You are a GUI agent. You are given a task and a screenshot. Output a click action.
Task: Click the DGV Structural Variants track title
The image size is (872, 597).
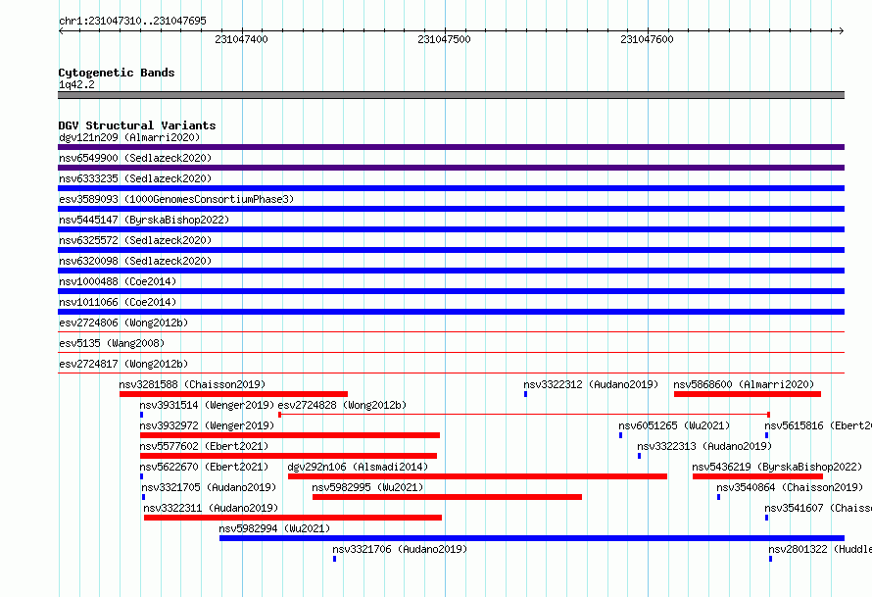click(137, 125)
